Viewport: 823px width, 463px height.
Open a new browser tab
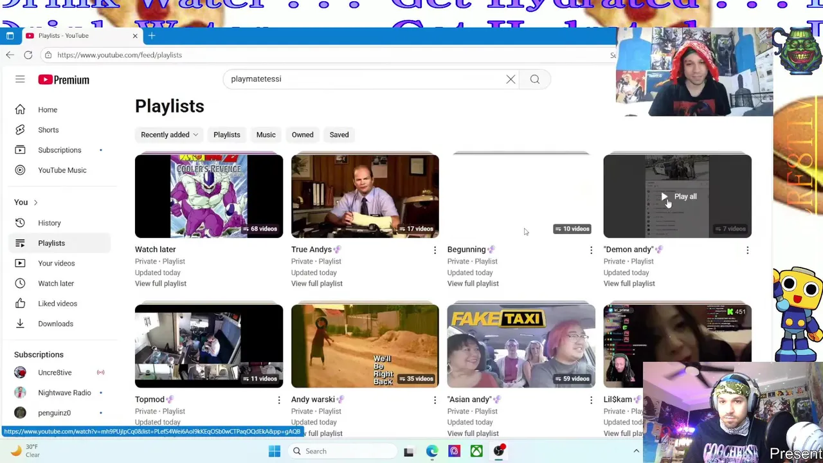pyautogui.click(x=152, y=36)
